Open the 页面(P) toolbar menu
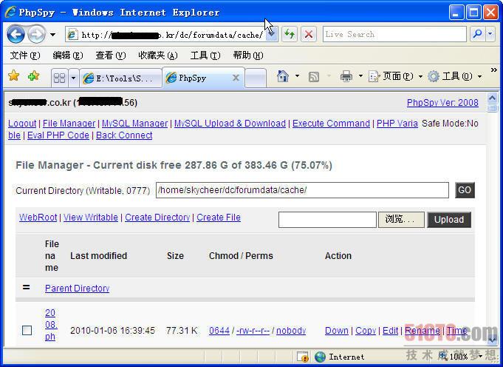 (x=396, y=76)
